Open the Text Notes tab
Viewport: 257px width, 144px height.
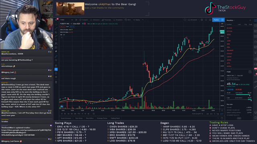tap(79, 118)
